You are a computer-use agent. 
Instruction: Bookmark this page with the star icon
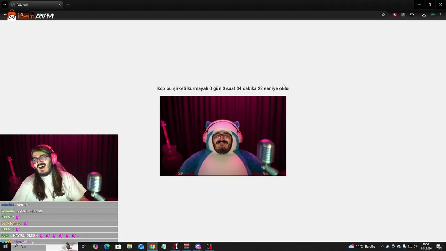click(x=383, y=15)
